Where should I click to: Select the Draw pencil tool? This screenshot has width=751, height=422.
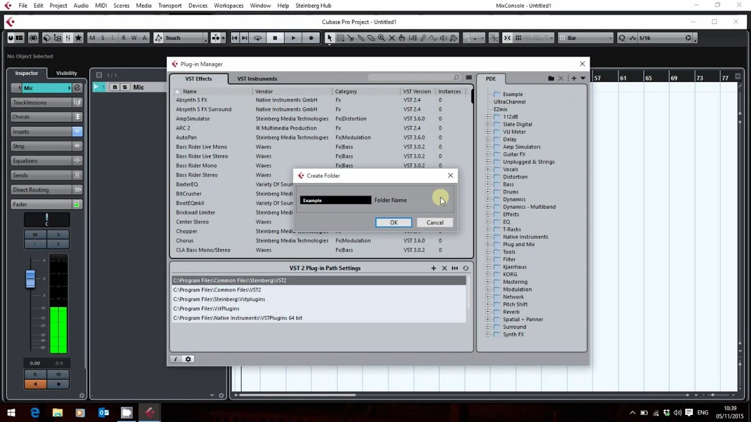pyautogui.click(x=422, y=38)
